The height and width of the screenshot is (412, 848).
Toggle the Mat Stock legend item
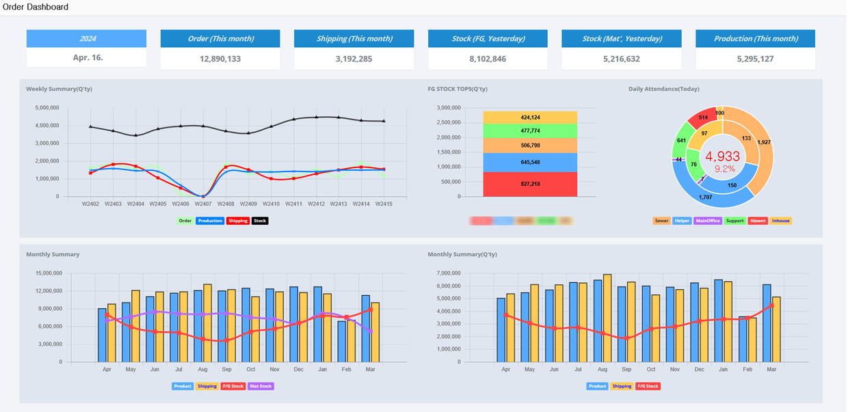[261, 386]
